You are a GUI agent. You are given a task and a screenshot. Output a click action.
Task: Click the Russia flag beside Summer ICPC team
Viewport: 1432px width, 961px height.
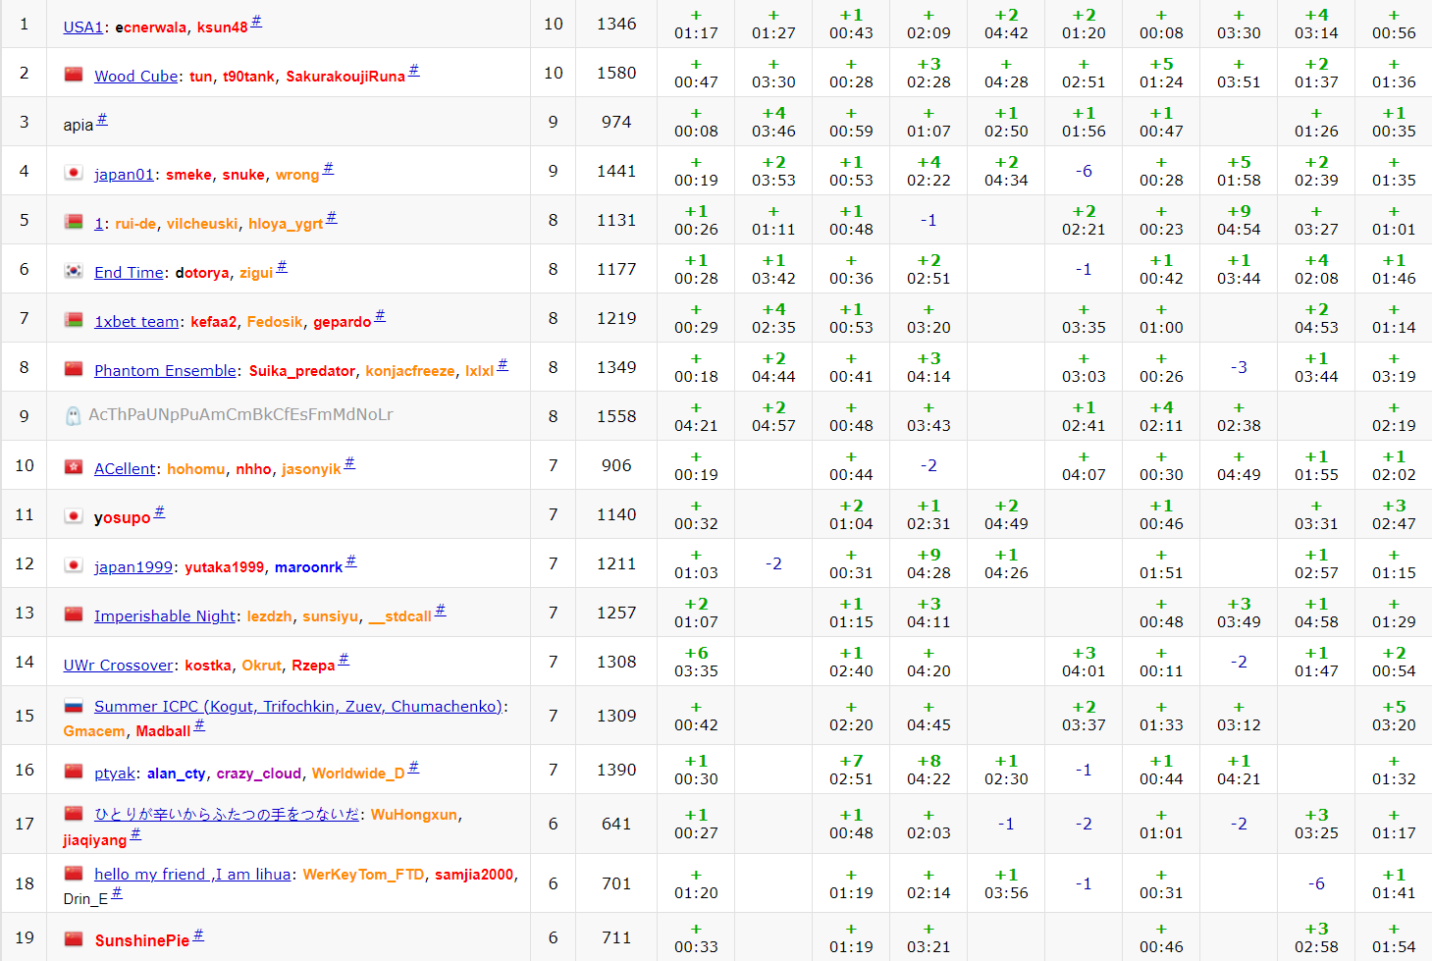74,706
